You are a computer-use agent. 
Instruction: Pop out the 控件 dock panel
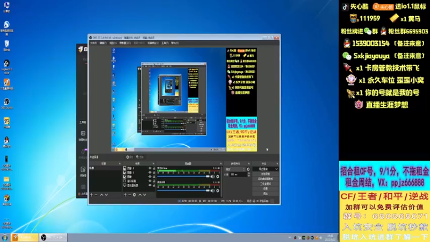pos(277,163)
